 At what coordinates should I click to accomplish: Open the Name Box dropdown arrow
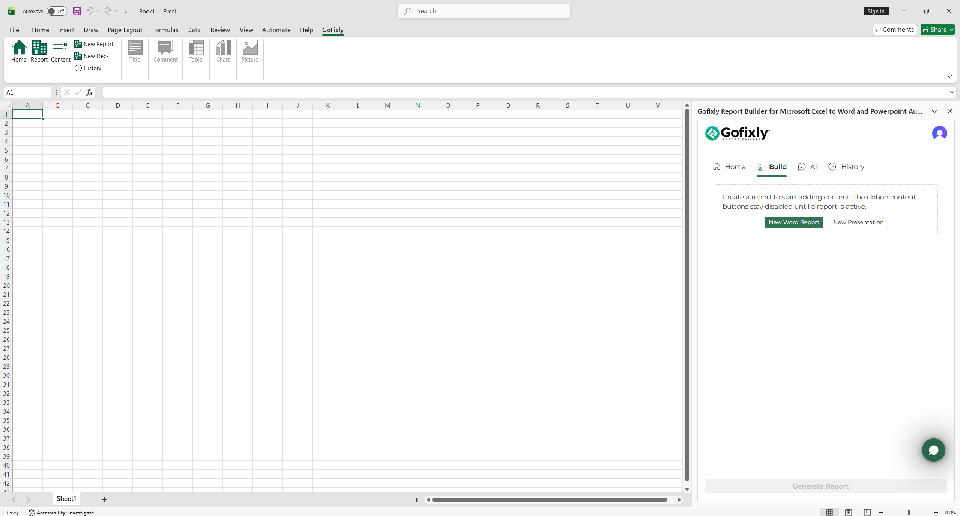tap(48, 92)
